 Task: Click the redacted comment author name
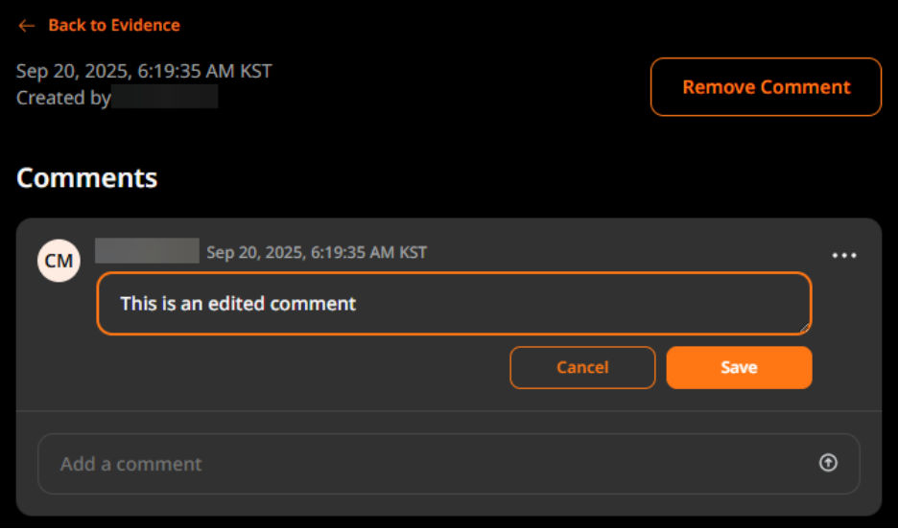147,251
